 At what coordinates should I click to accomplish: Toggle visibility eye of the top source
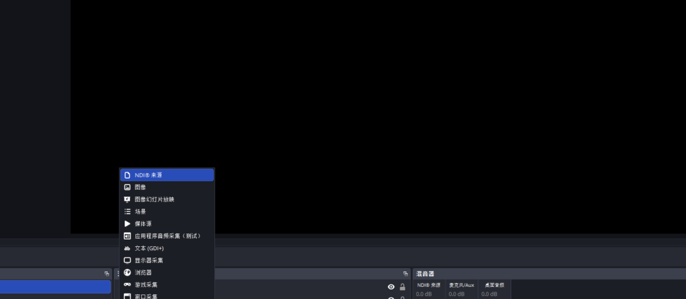391,287
